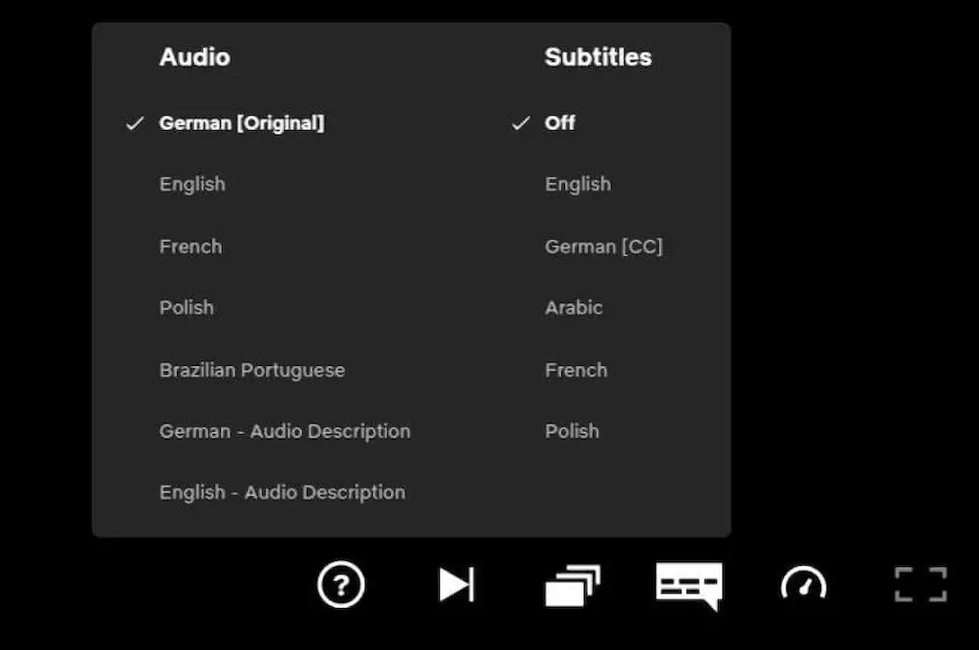
Task: Choose French audio language
Action: coord(190,247)
